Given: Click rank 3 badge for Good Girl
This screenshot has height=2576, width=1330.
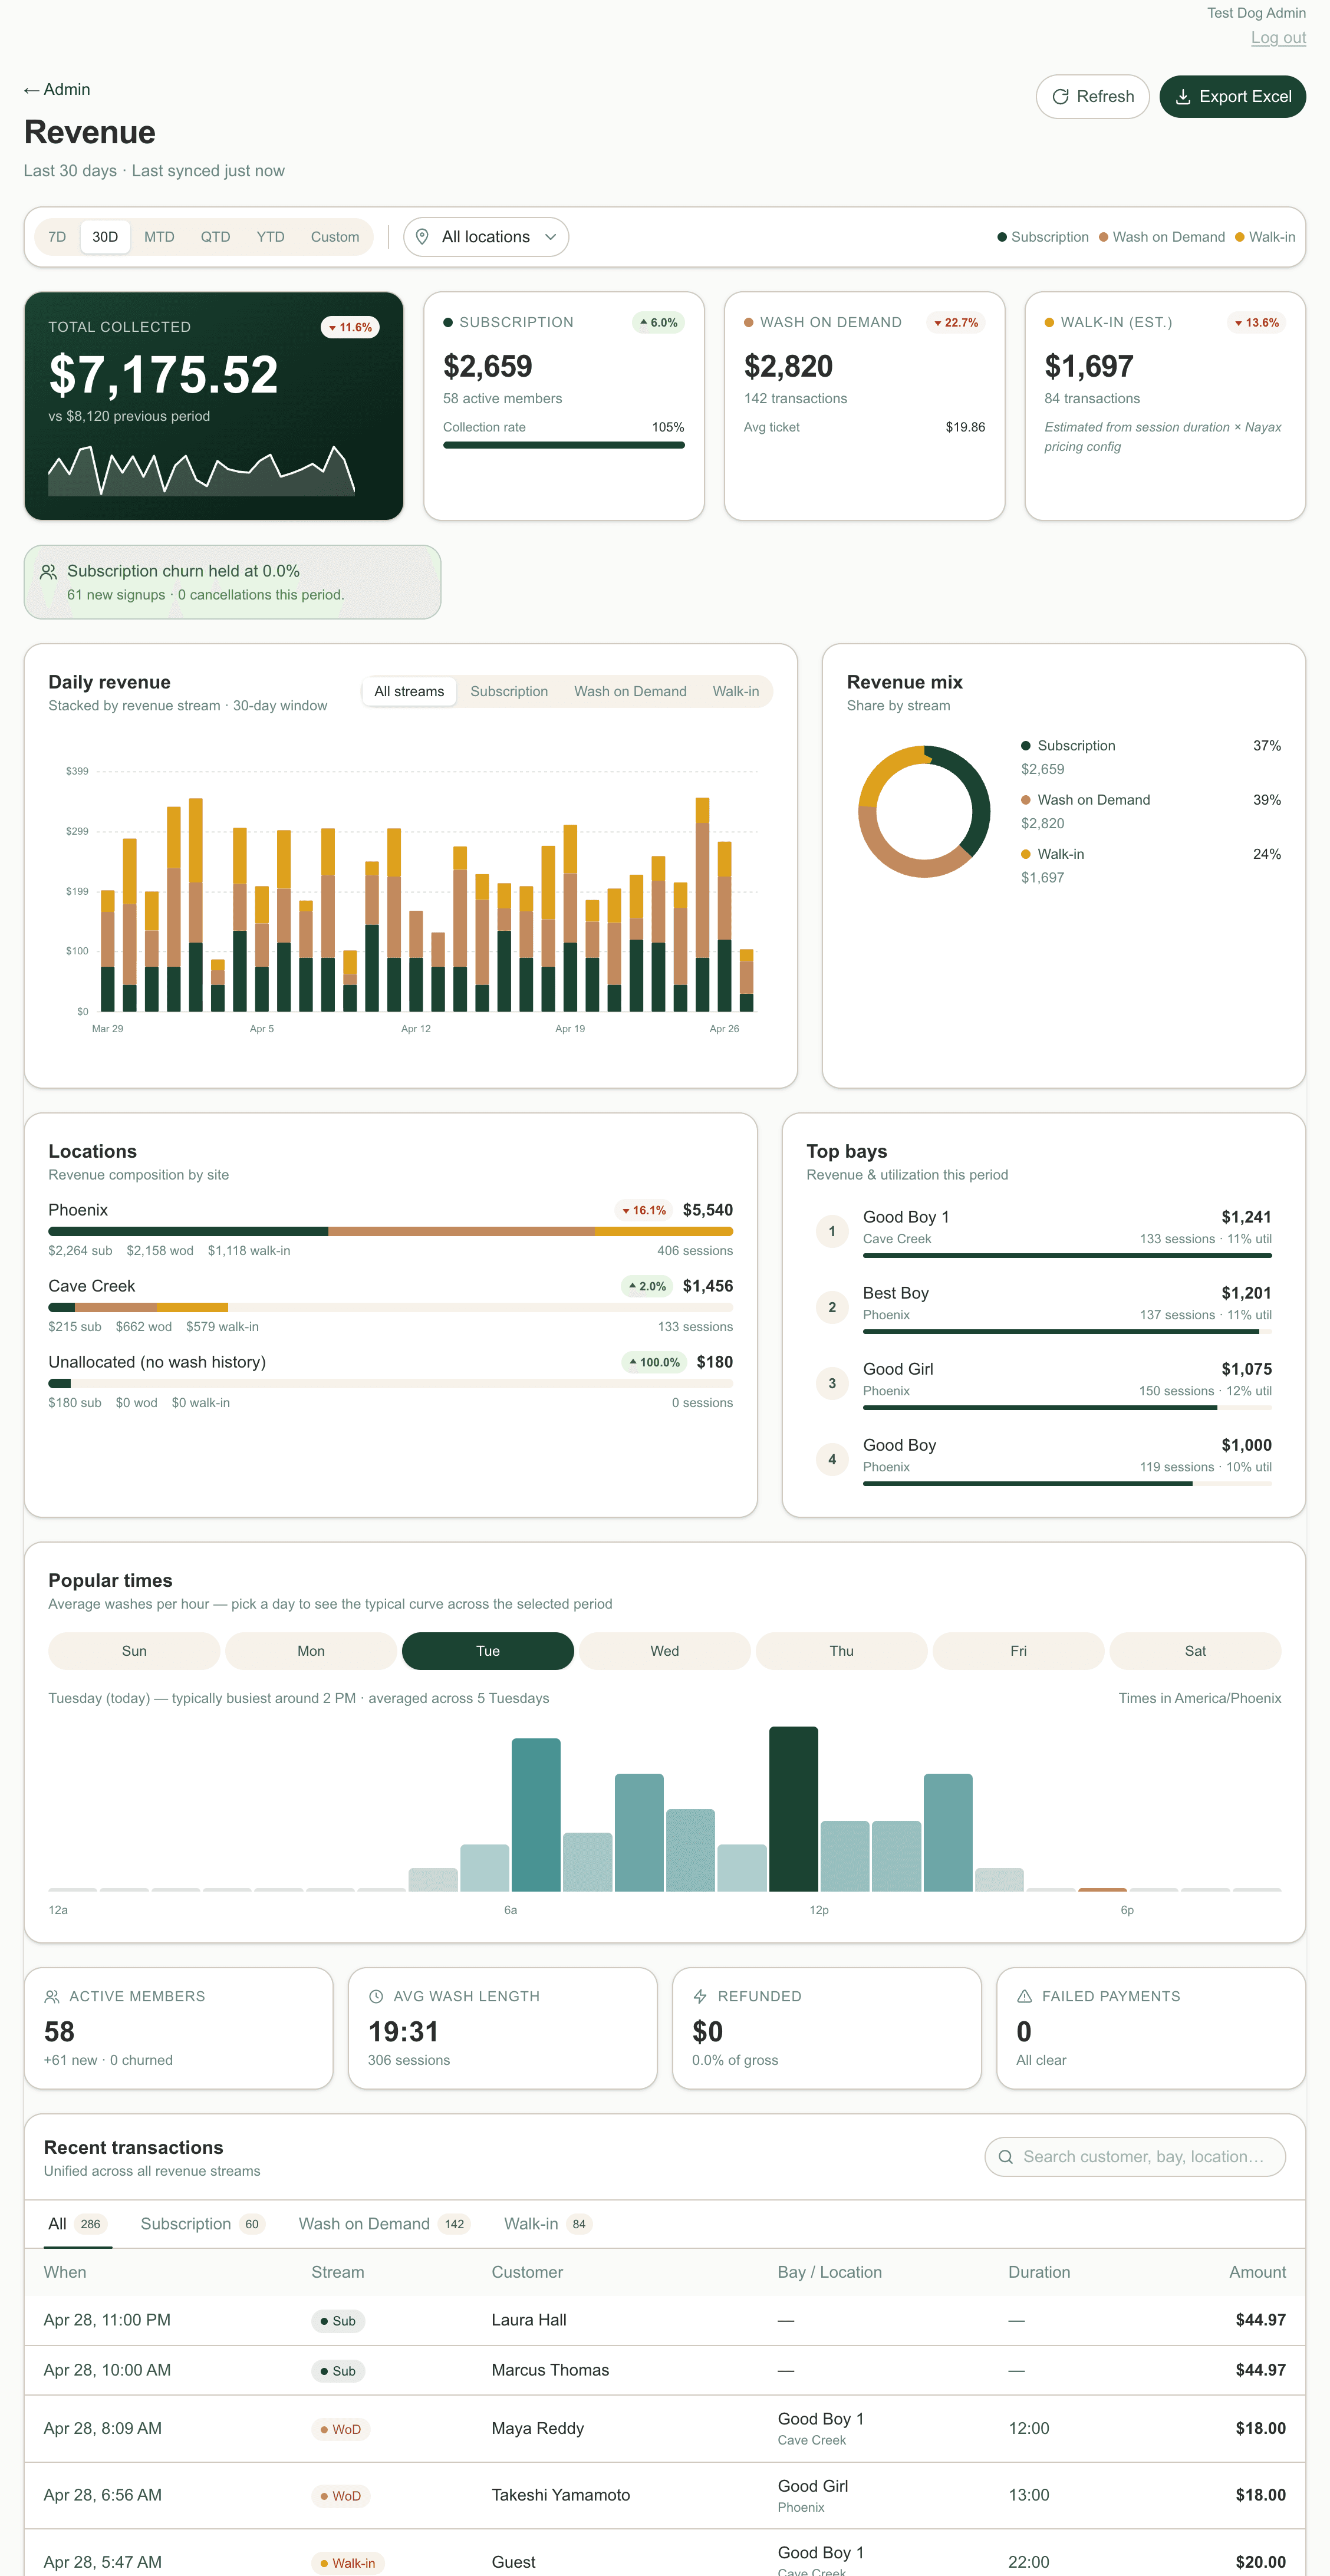Looking at the screenshot, I should (832, 1383).
